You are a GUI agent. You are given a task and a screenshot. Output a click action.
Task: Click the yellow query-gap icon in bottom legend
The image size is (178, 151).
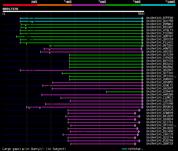23,149
